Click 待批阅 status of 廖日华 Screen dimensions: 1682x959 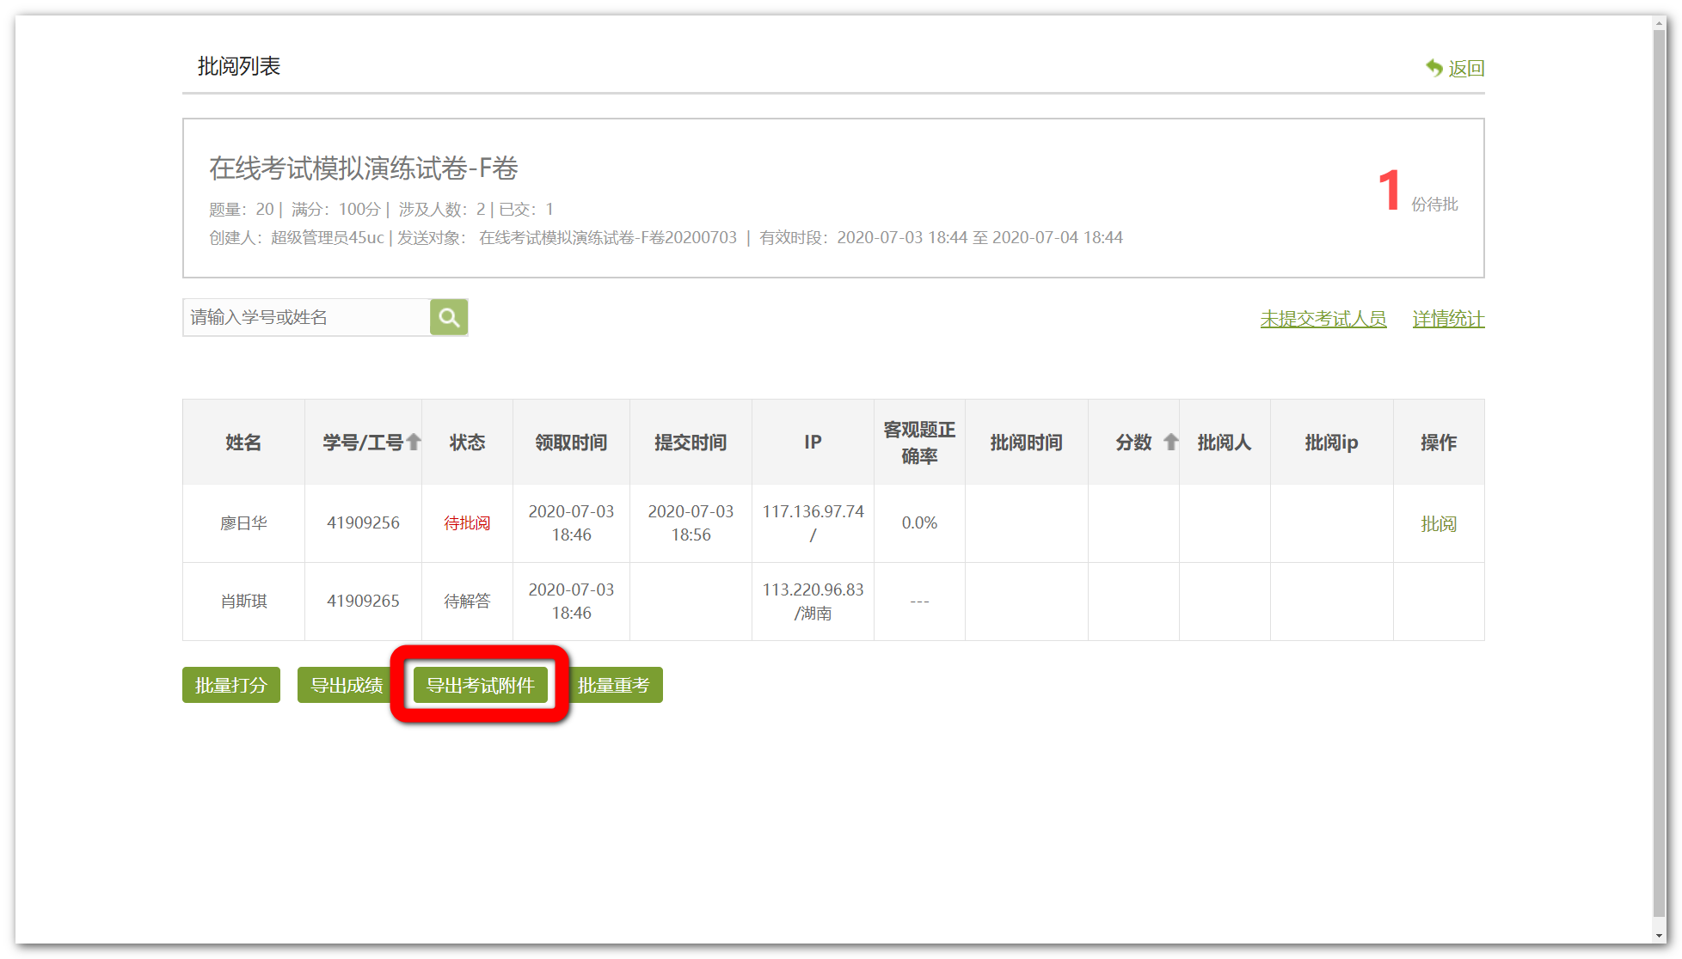tap(467, 523)
